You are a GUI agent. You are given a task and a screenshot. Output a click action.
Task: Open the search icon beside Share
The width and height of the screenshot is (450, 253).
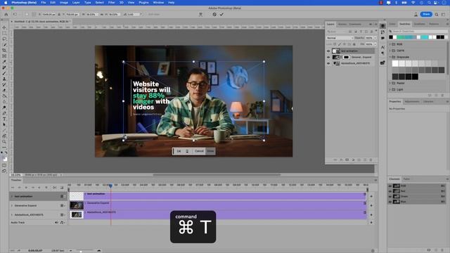[x=437, y=14]
